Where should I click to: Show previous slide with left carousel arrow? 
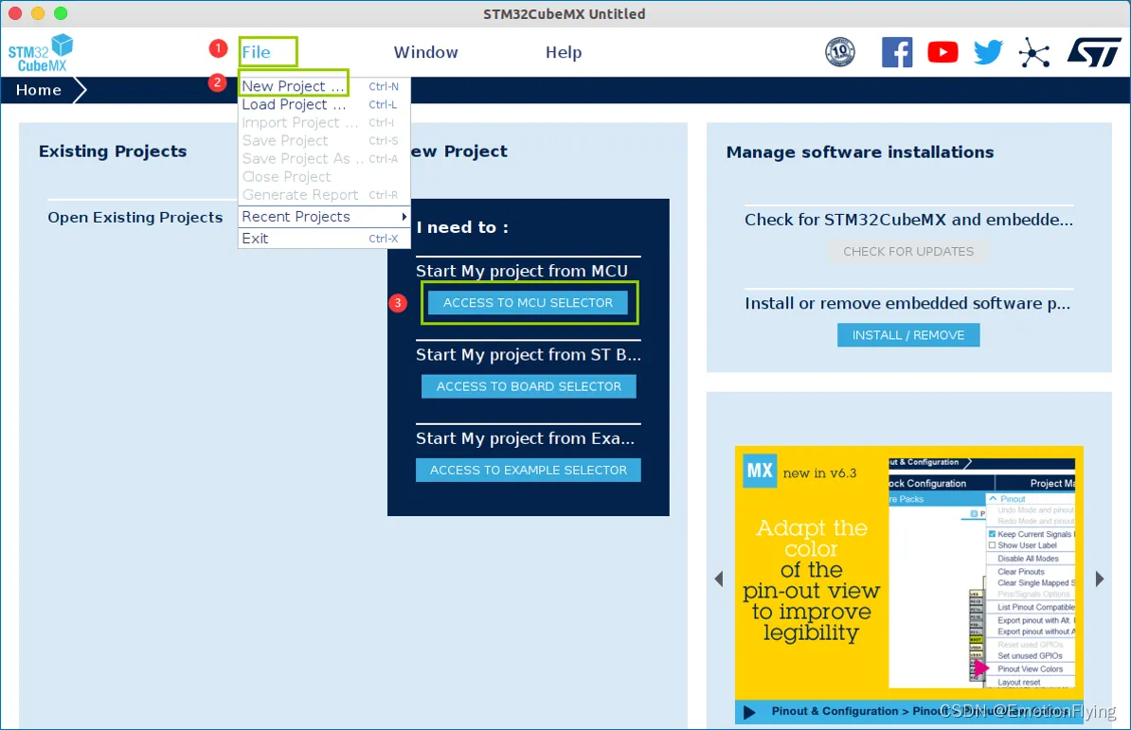click(718, 579)
